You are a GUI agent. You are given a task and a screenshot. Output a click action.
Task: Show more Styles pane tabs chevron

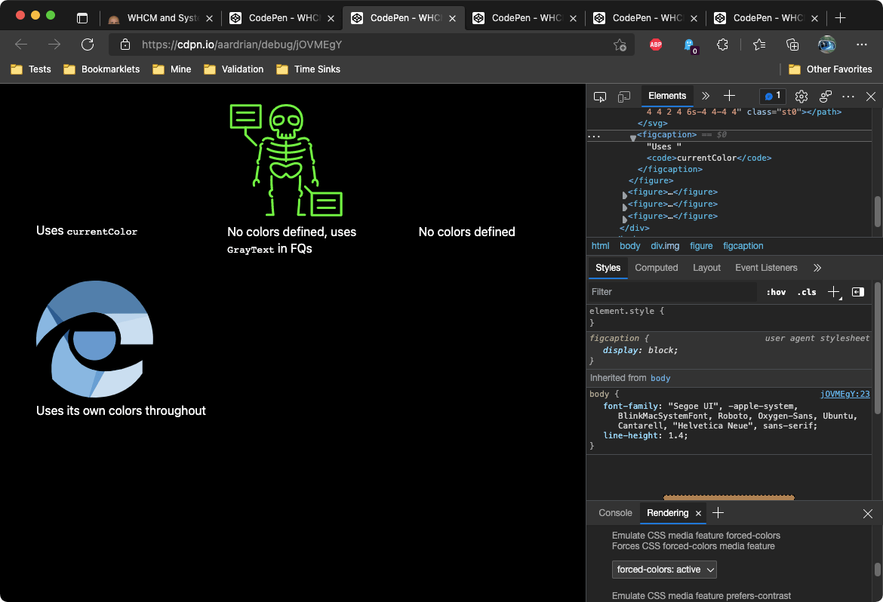(x=817, y=268)
